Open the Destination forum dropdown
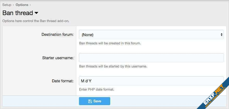 151,35
